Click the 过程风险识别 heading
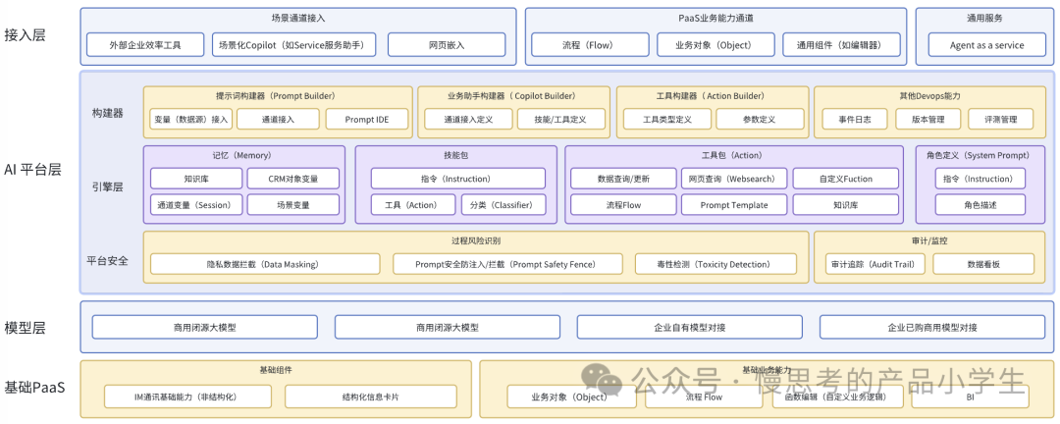Viewport: 1060px width, 424px height. 476,240
